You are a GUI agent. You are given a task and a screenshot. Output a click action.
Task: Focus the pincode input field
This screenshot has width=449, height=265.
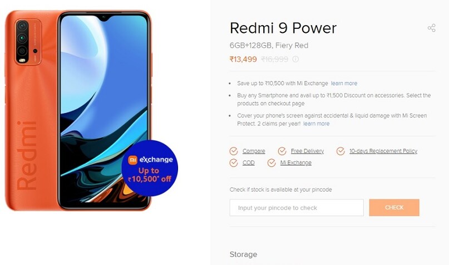coord(297,208)
